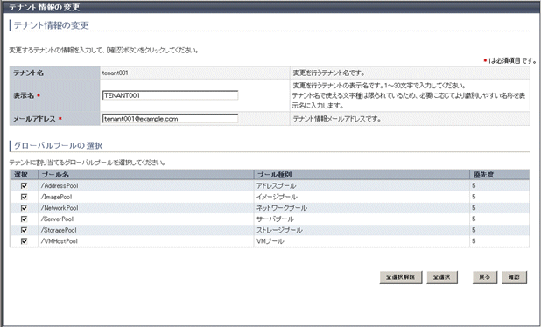Click the メールアドレス input field

point(170,119)
